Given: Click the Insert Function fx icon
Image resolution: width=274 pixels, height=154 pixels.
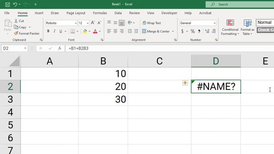Looking at the screenshot, I should (x=60, y=48).
